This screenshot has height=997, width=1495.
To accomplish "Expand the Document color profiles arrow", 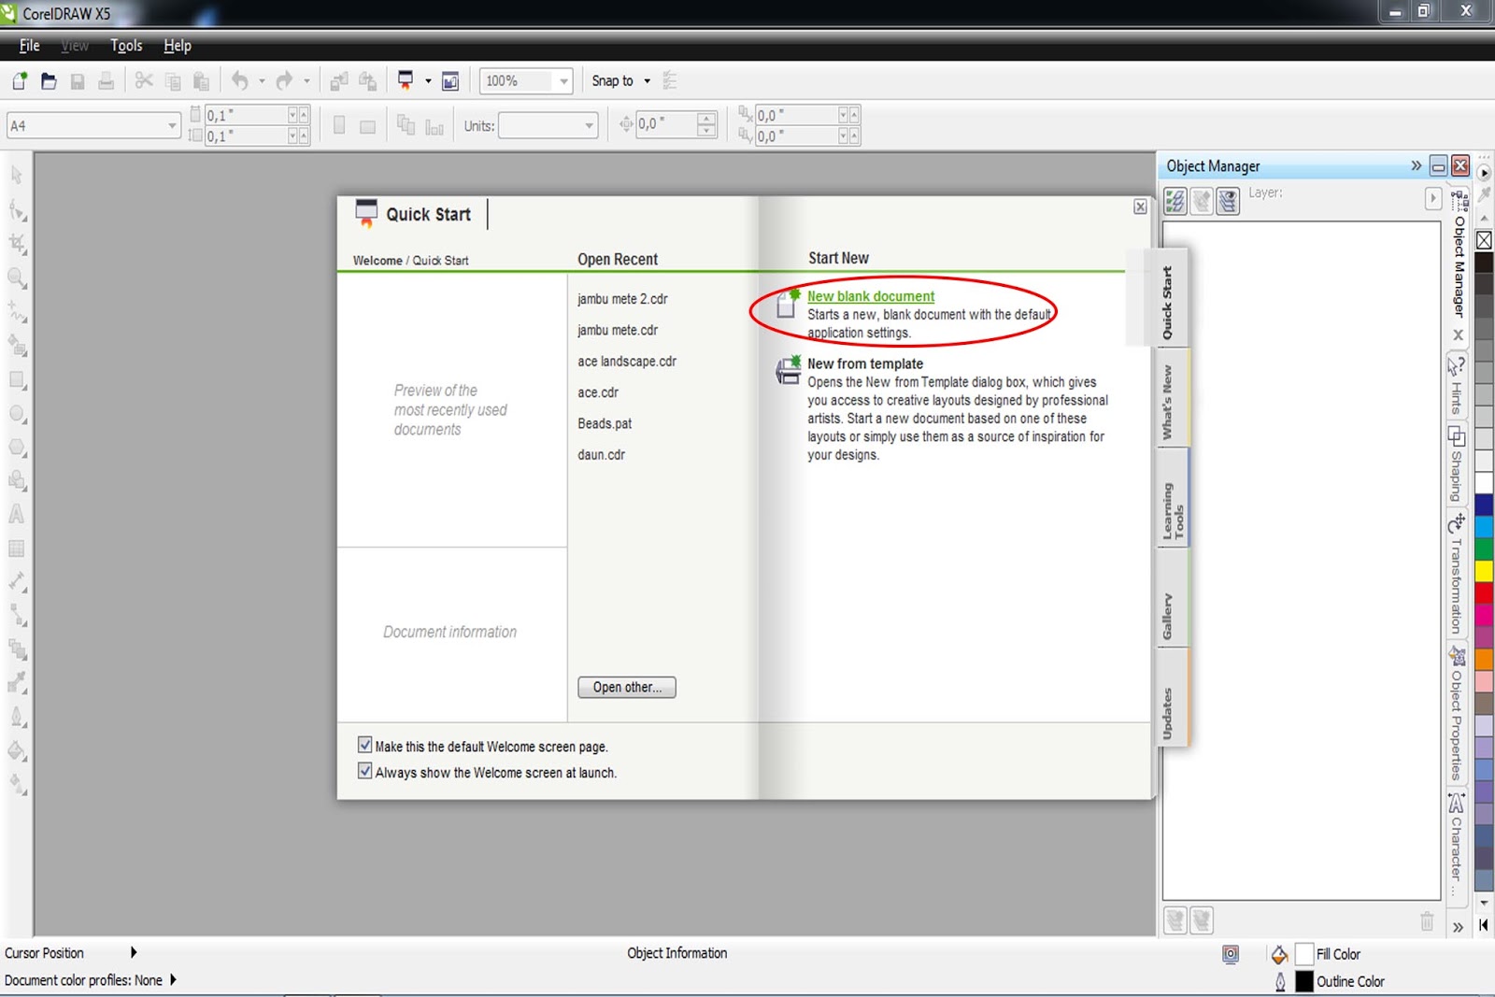I will [173, 980].
